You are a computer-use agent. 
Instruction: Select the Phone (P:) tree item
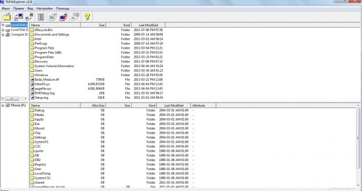pyautogui.click(x=18, y=105)
